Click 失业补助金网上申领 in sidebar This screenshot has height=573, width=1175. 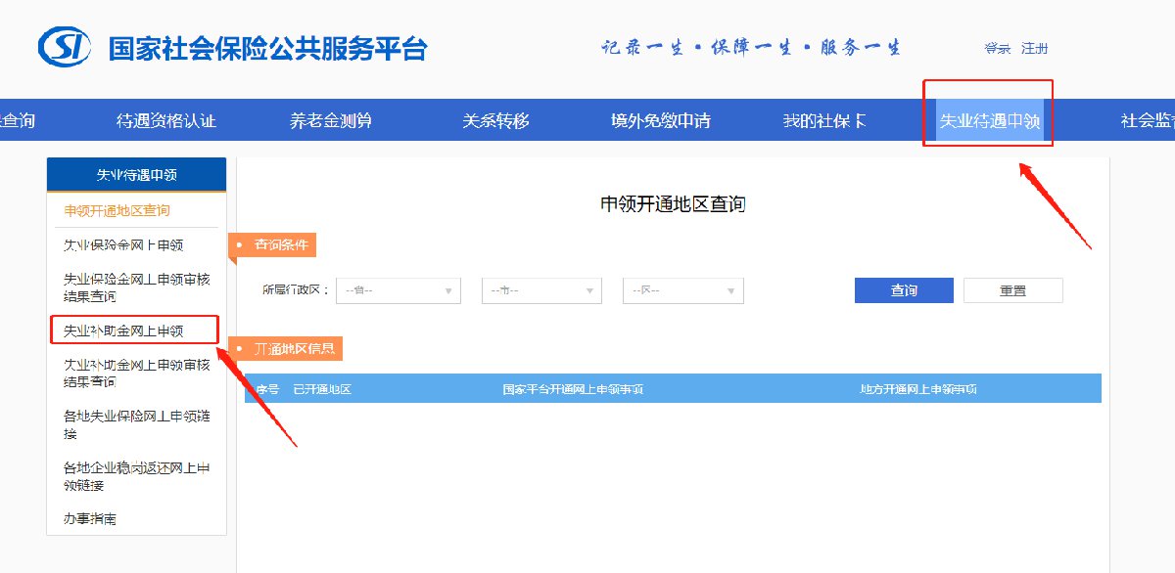[x=123, y=331]
